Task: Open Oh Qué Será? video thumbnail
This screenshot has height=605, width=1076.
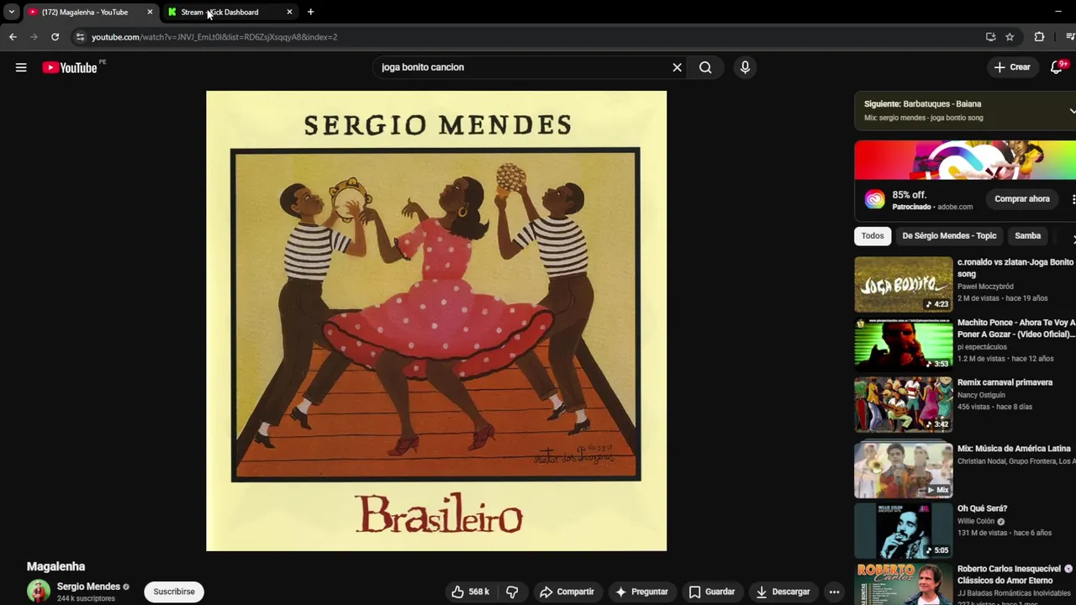Action: pos(904,530)
